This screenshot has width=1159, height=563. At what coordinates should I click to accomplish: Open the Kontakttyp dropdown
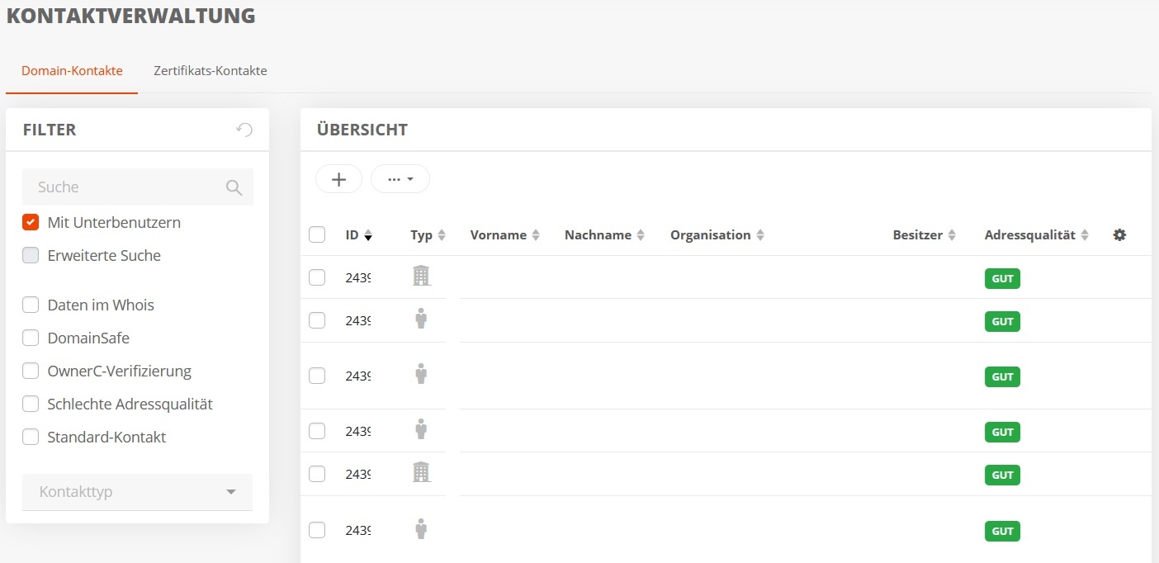pyautogui.click(x=137, y=492)
